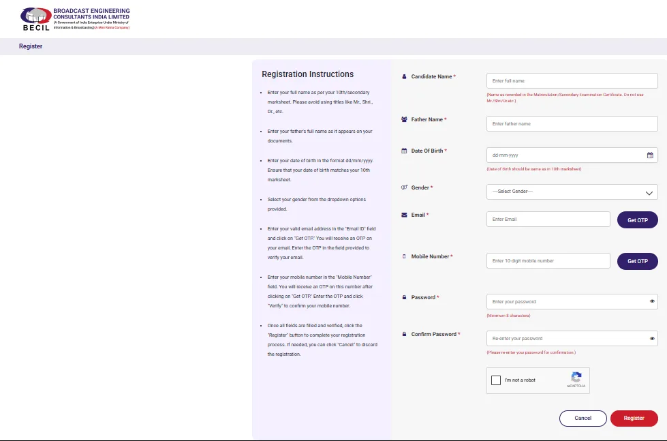
Task: Click the lock icon beside Password
Action: [404, 298]
